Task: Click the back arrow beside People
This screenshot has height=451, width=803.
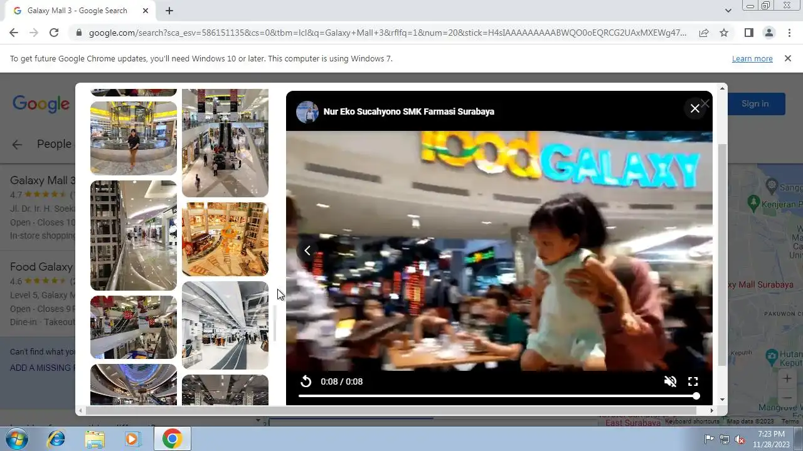Action: coord(17,144)
